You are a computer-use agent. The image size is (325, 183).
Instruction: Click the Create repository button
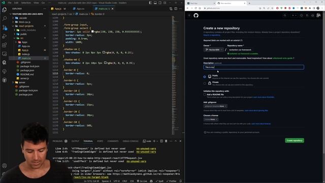tap(295, 140)
